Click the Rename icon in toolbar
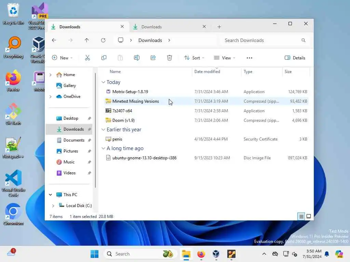The height and width of the screenshot is (262, 350). [x=137, y=58]
